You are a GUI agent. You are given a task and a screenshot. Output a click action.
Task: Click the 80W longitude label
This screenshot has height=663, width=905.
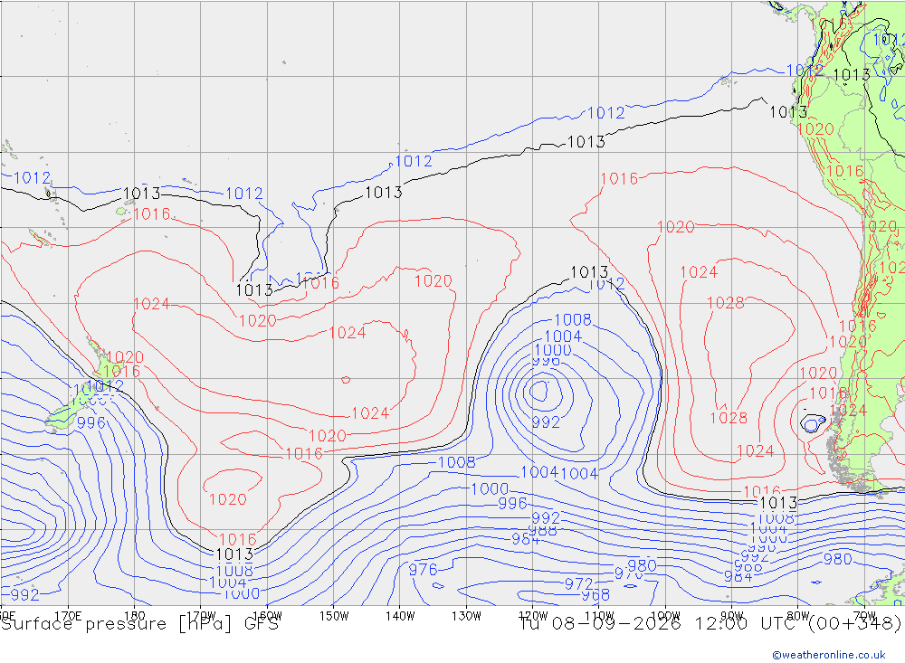798,616
